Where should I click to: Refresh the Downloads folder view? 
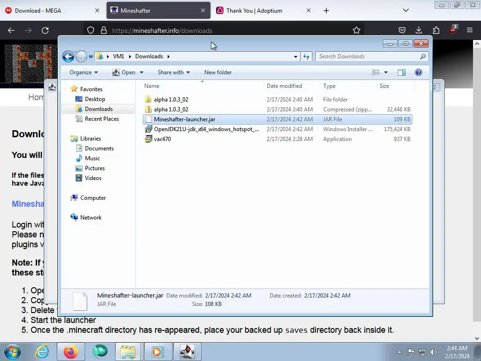[x=306, y=56]
